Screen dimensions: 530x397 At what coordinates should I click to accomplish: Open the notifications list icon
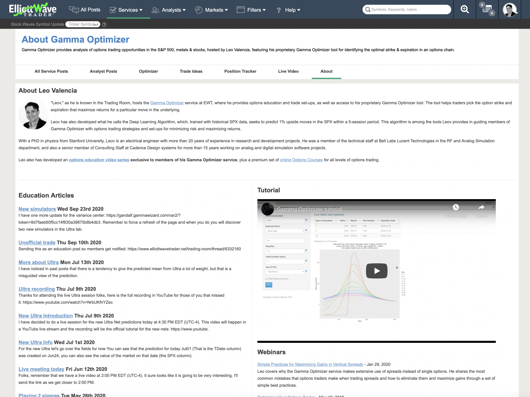[x=487, y=10]
